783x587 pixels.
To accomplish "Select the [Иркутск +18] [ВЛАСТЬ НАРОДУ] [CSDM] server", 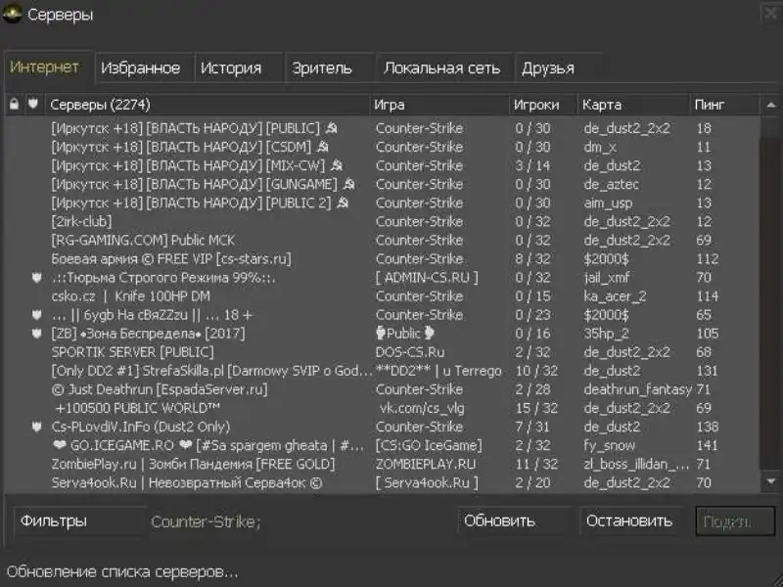I will pos(383,148).
